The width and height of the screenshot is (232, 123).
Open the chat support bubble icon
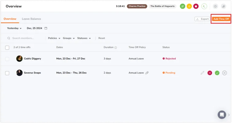tap(222, 115)
